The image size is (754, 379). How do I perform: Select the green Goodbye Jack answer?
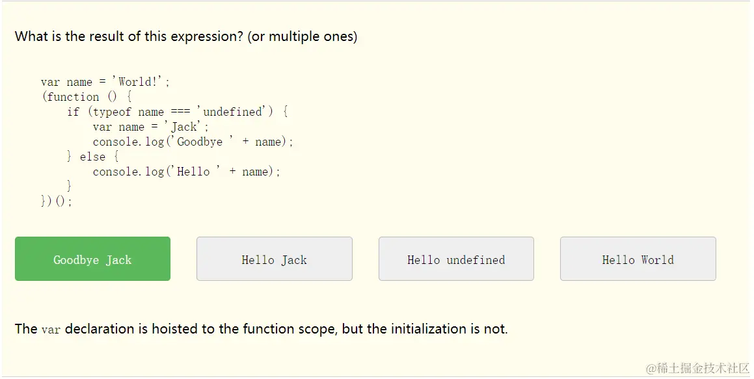coord(92,259)
